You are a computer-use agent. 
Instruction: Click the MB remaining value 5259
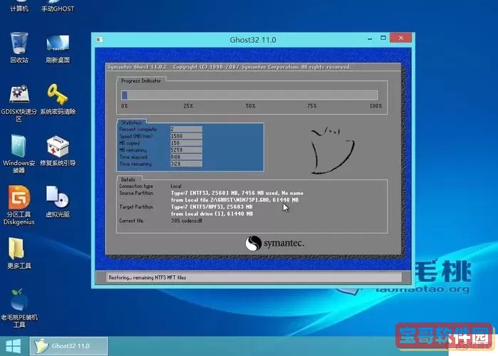click(x=186, y=150)
